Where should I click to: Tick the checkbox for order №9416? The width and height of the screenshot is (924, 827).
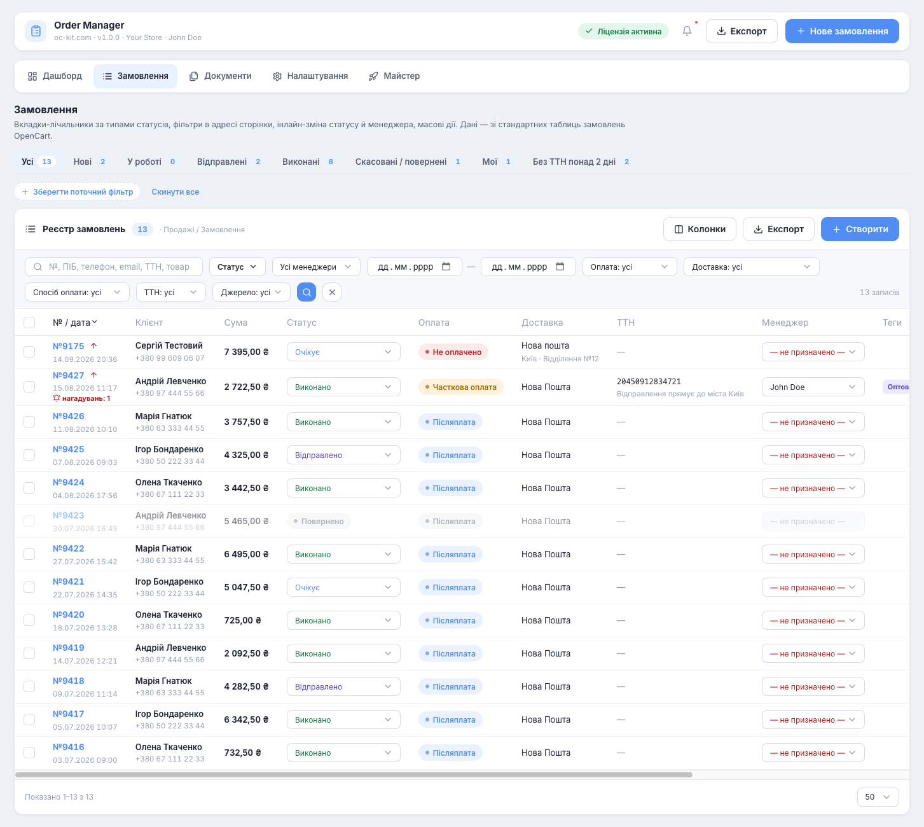(29, 753)
